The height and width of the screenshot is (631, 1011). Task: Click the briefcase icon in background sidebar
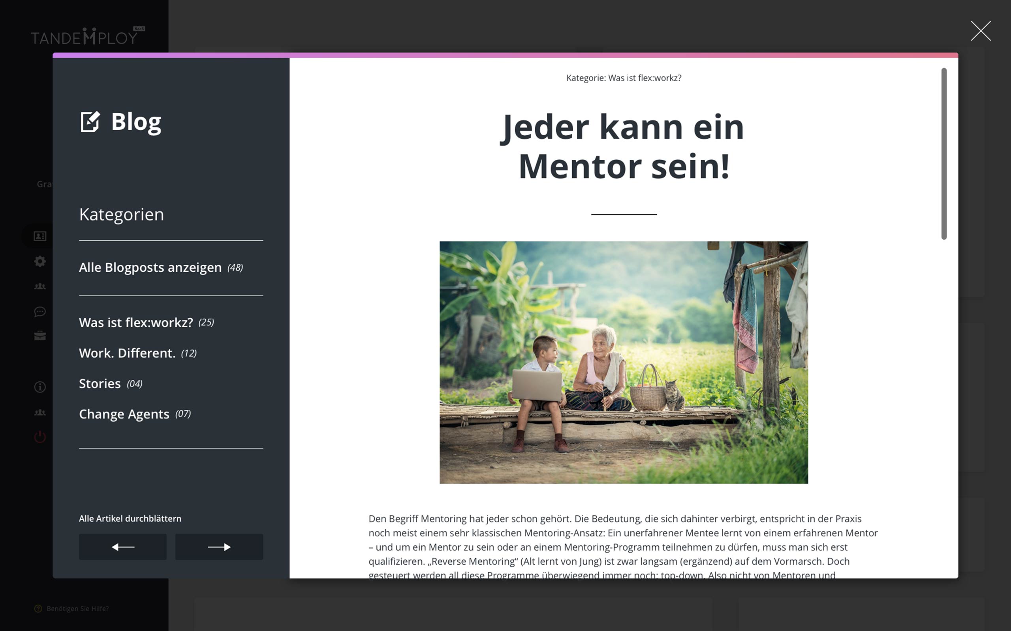pyautogui.click(x=40, y=336)
